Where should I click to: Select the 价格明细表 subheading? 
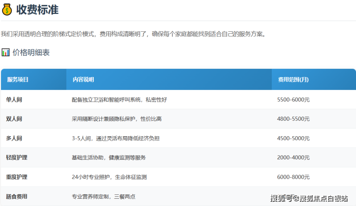coord(31,52)
